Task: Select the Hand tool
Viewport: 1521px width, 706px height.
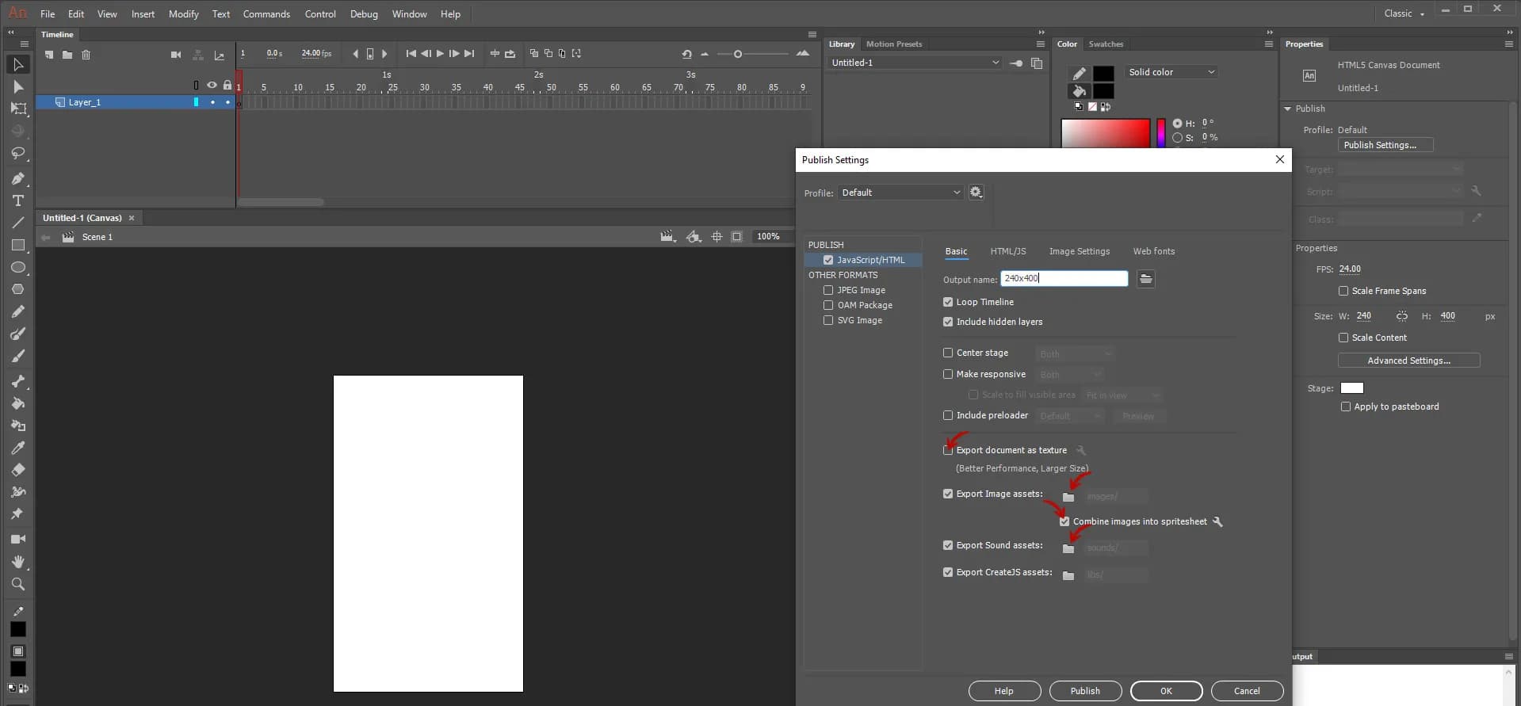Action: (18, 561)
